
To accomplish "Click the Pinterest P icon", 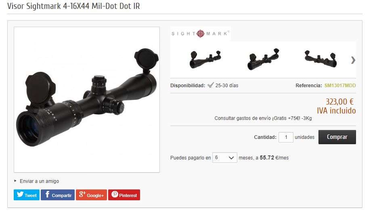I will (x=115, y=194).
